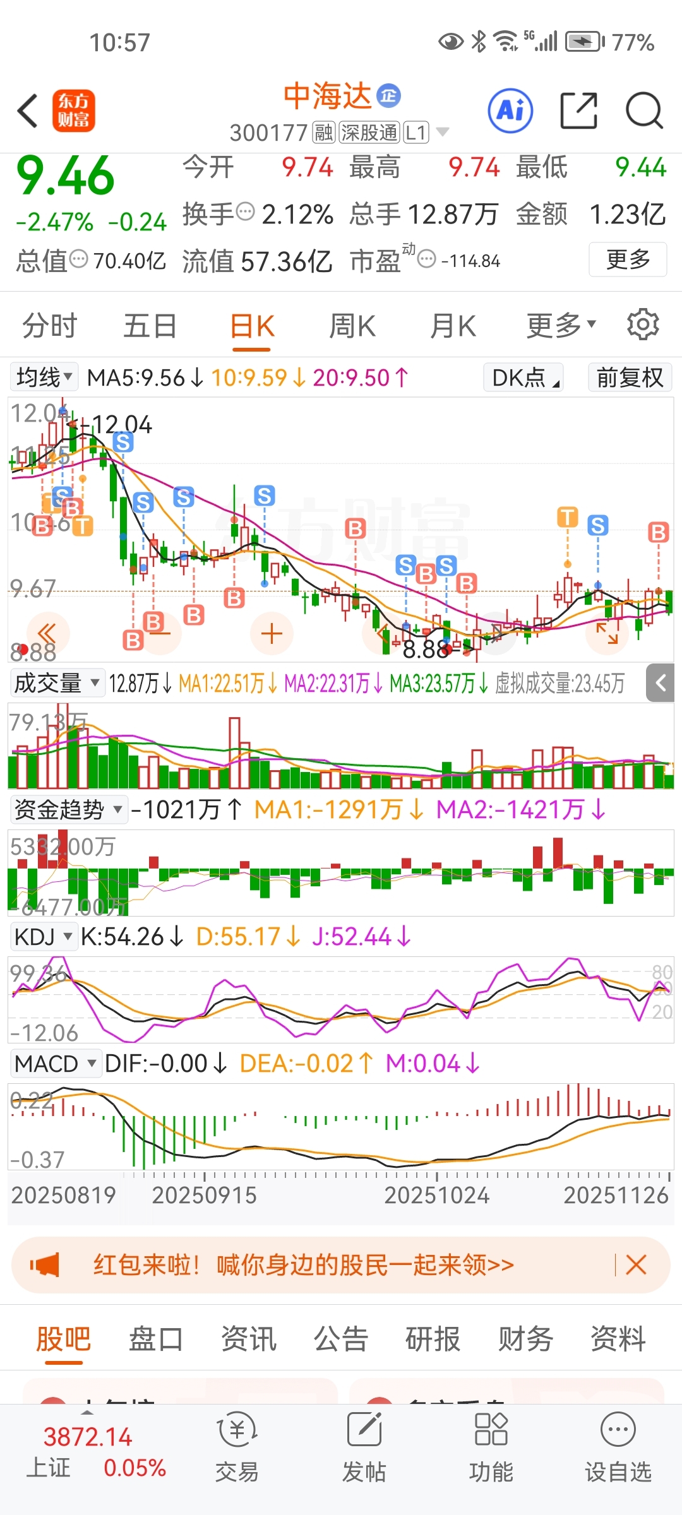Select the 日K chart tab

coord(252,327)
